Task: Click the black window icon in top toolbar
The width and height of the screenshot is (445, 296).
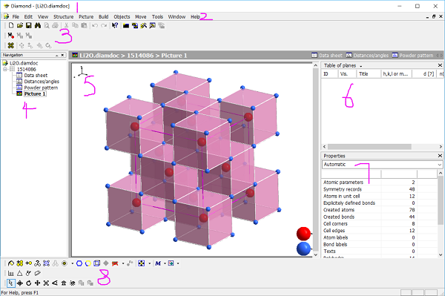Action: coord(126,26)
